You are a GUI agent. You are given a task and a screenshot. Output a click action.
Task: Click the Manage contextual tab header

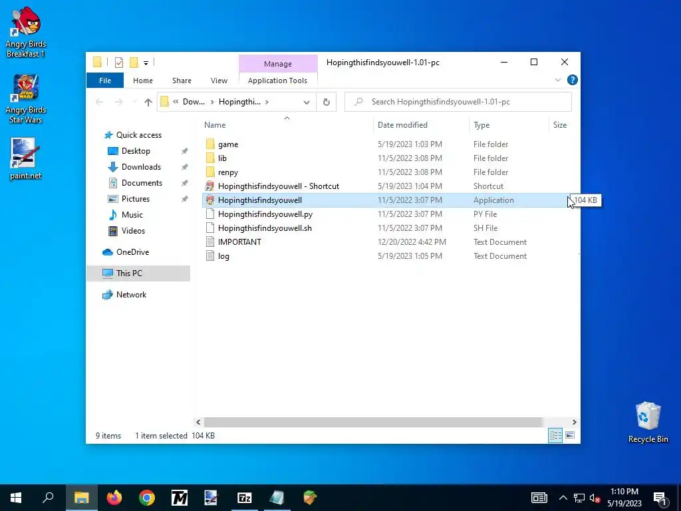point(278,63)
